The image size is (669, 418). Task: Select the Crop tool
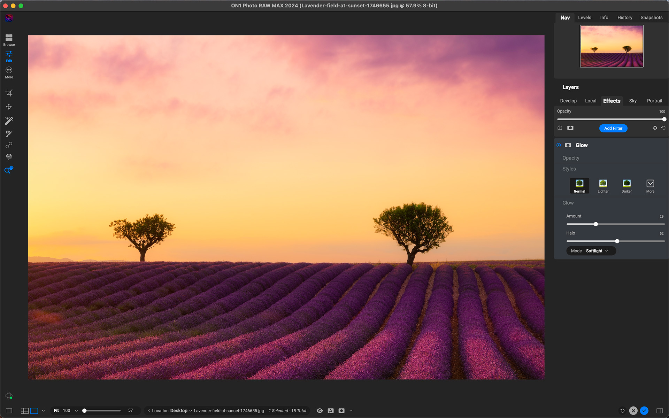click(x=9, y=92)
